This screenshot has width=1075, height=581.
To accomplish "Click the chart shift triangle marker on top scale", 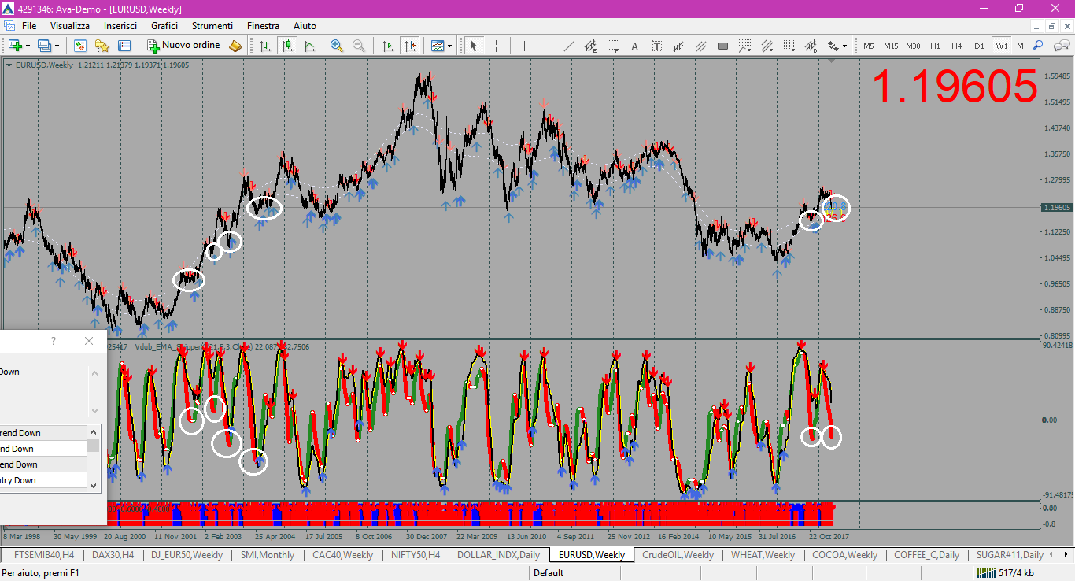I will (832, 61).
